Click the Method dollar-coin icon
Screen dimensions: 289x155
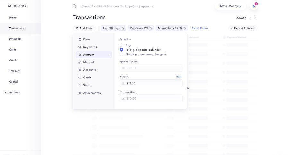[80, 62]
